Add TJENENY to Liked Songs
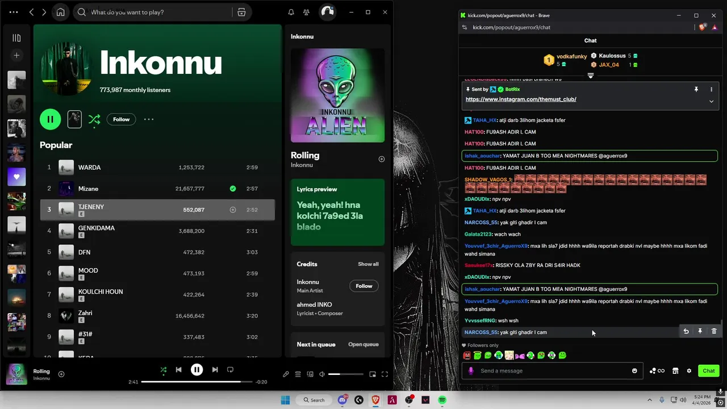Screen dimensions: 727x409 click(x=233, y=210)
